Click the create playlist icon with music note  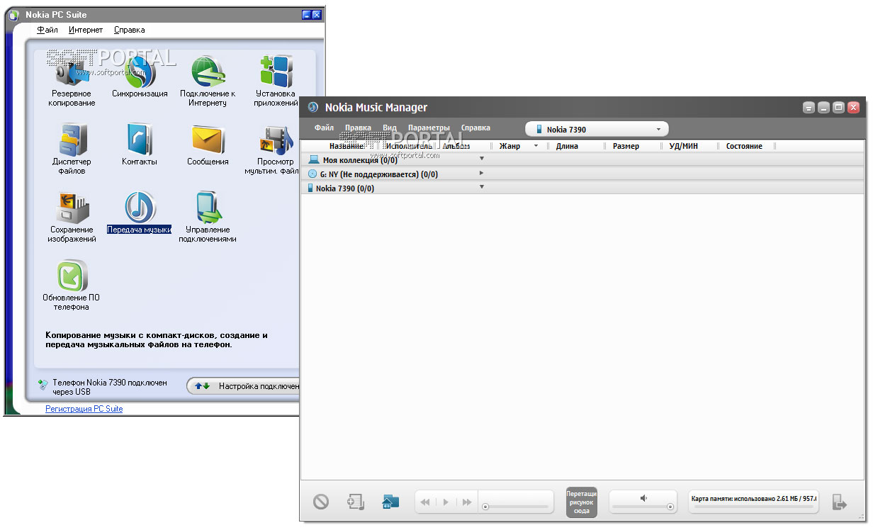click(x=355, y=502)
